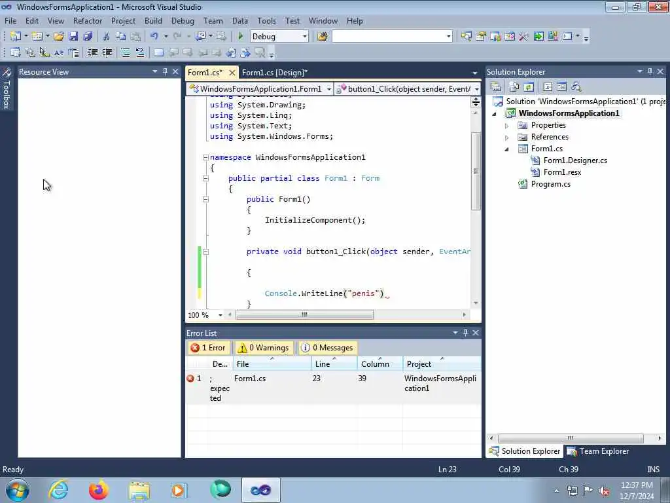670x503 pixels.
Task: Select Program.cs in Solution Explorer
Action: (x=550, y=184)
